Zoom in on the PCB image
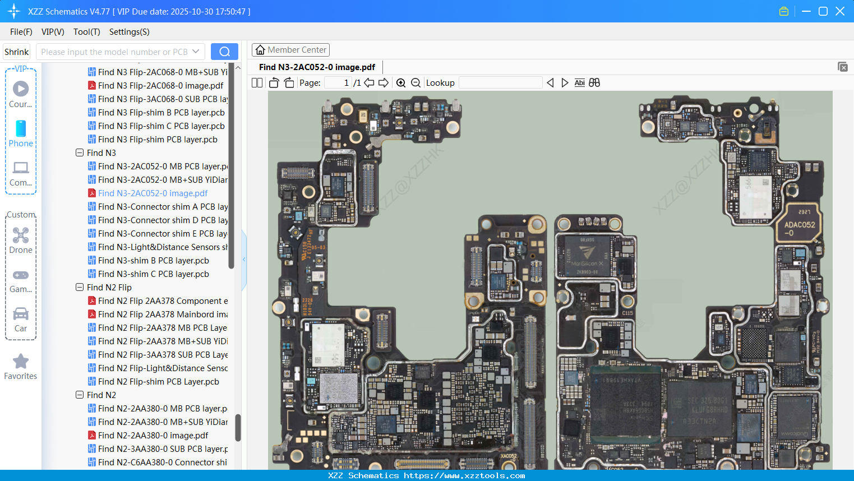854x481 pixels. pyautogui.click(x=401, y=83)
